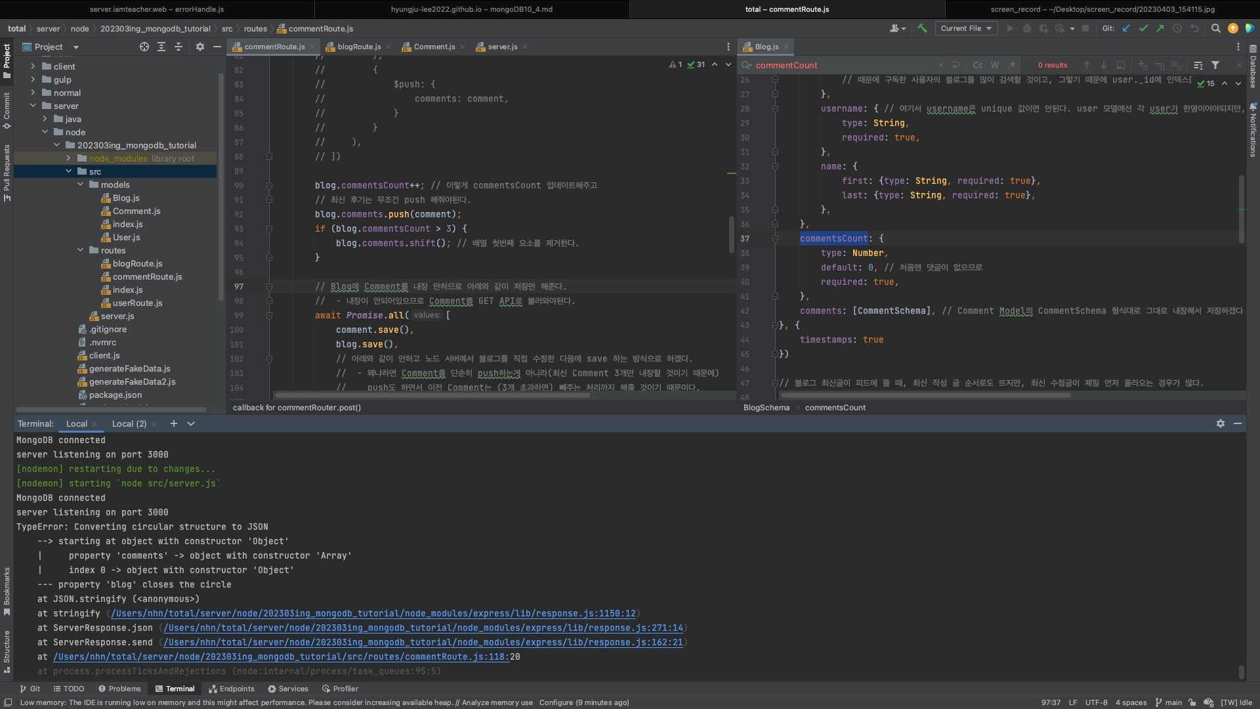
Task: Click the Build project hammer icon
Action: [922, 28]
